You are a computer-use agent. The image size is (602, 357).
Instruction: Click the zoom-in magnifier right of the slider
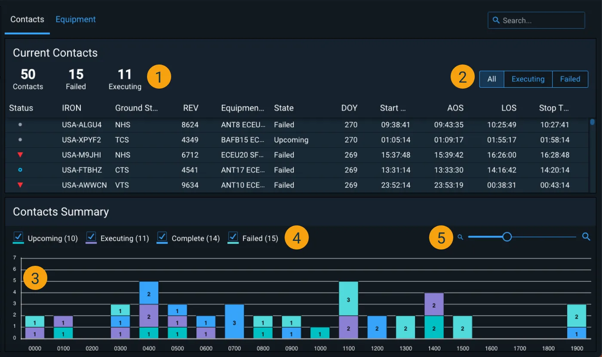click(x=586, y=237)
